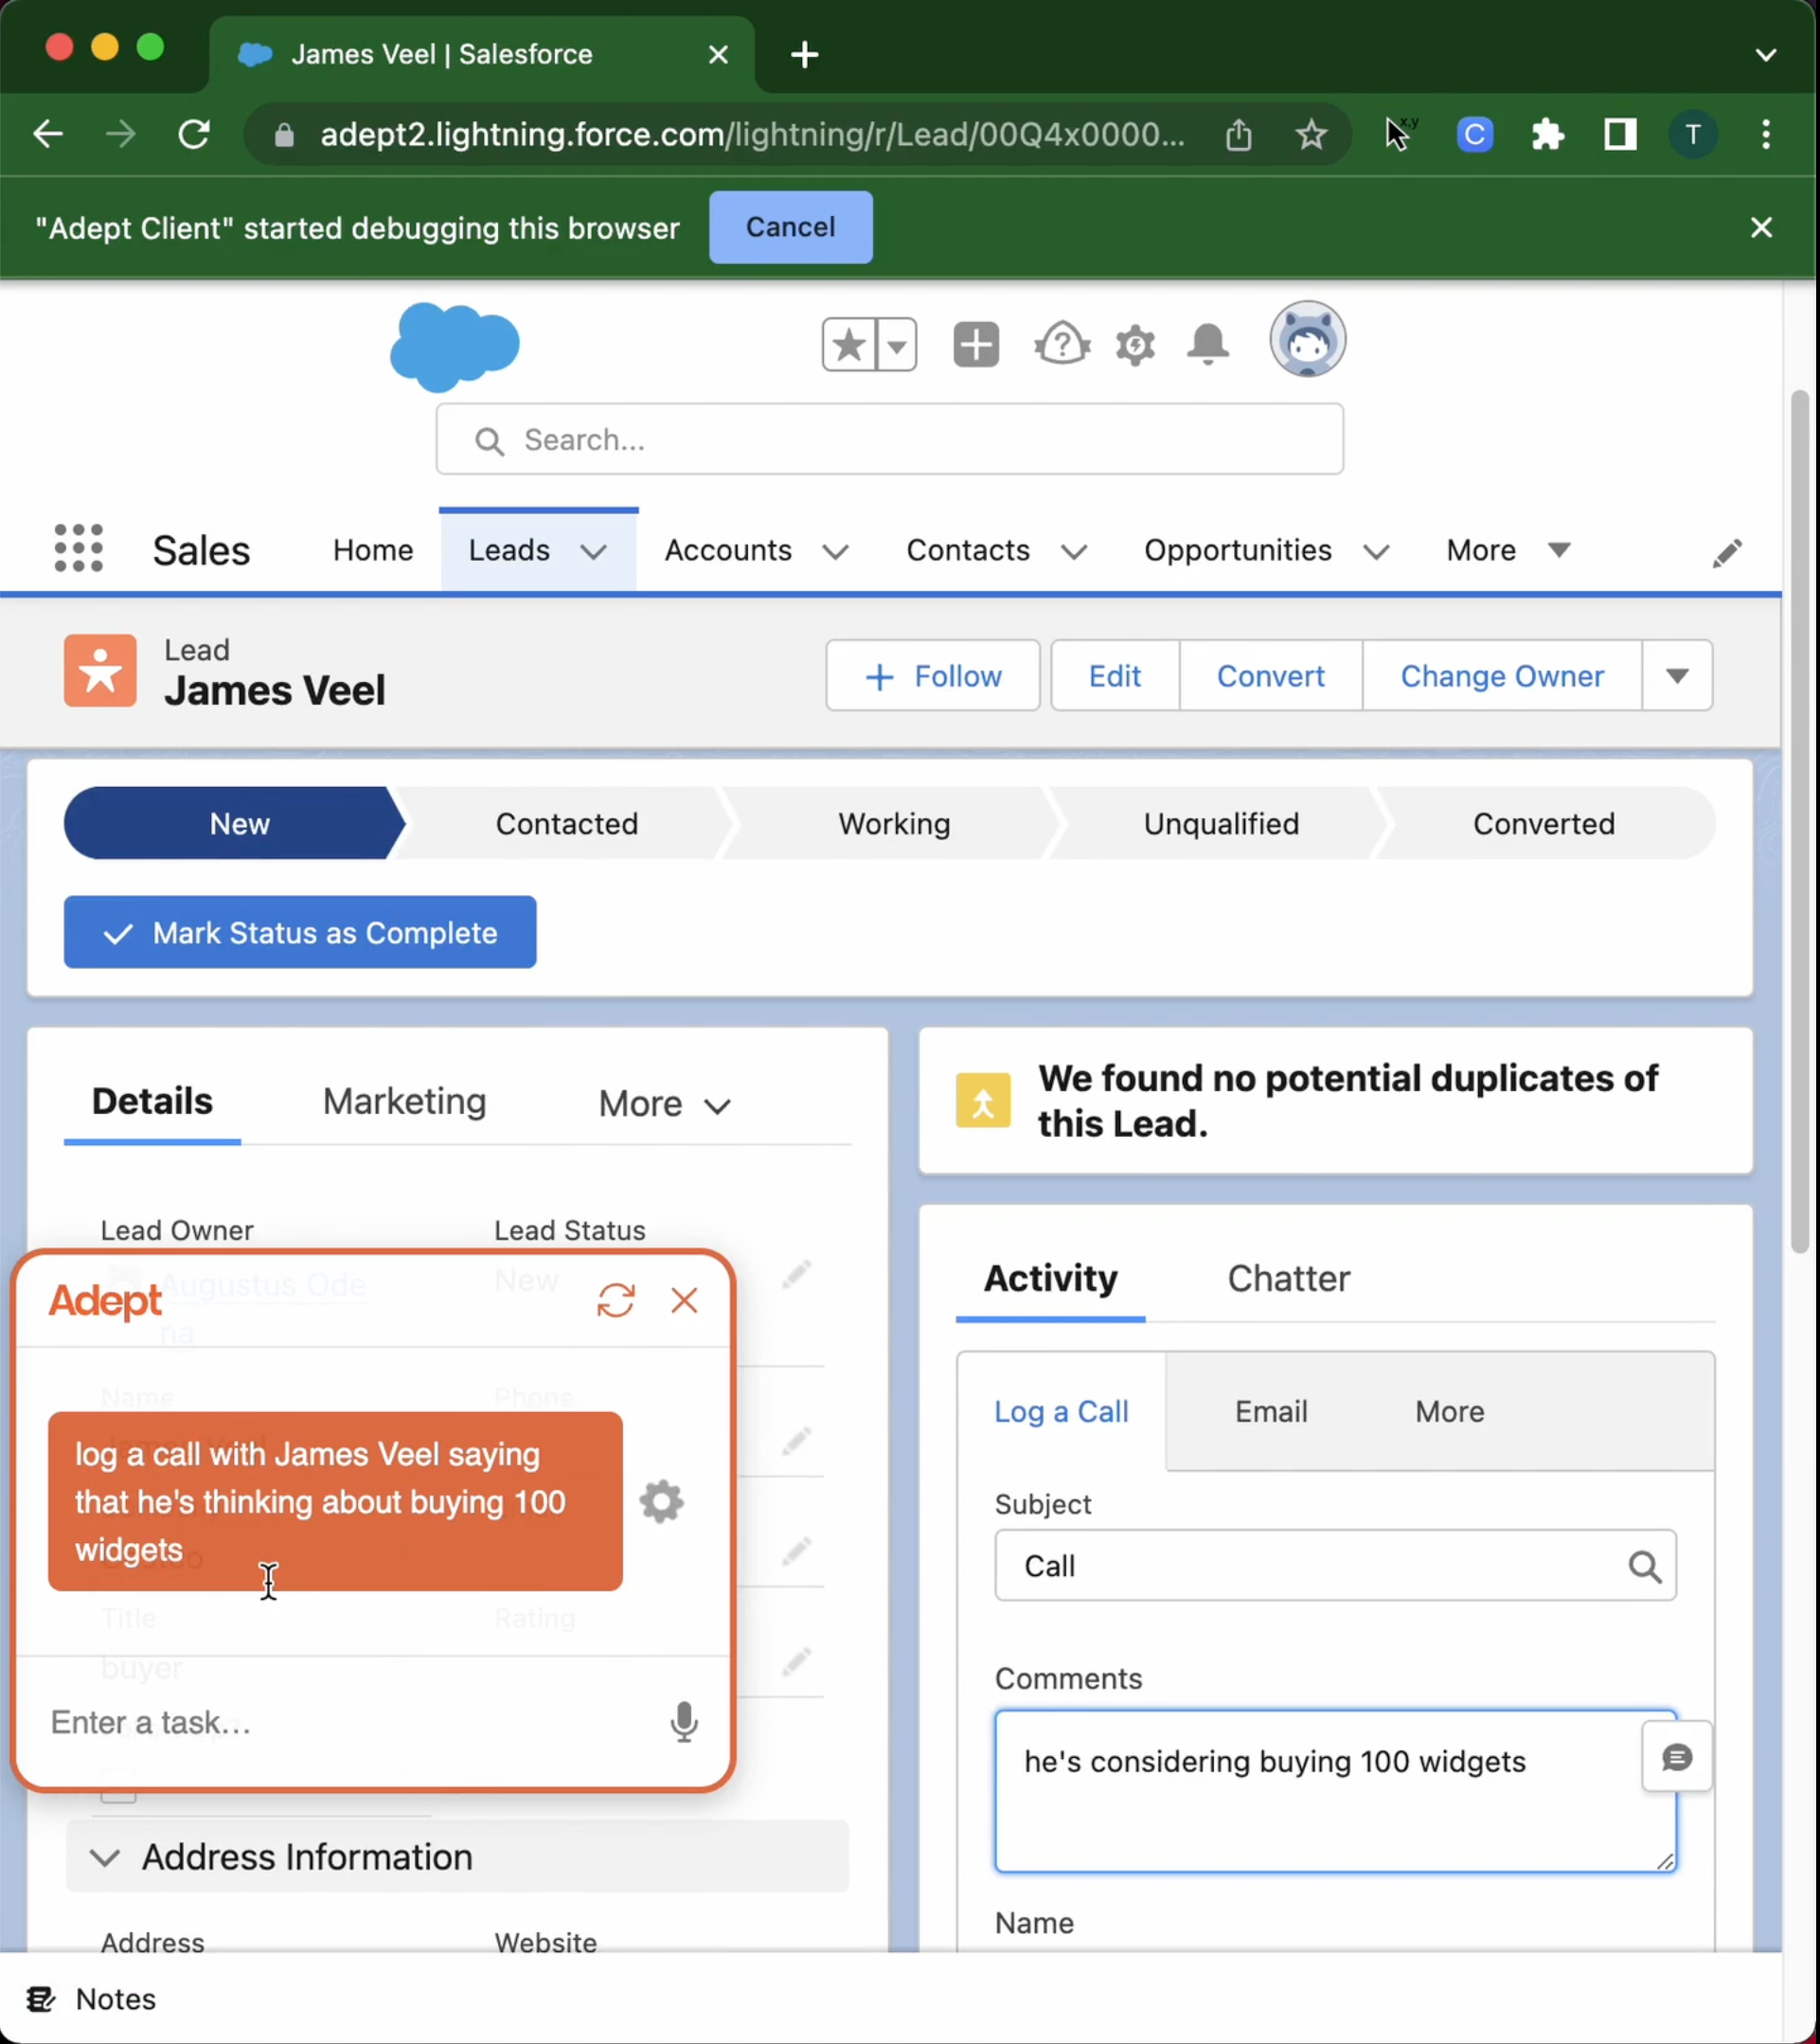This screenshot has width=1820, height=2044.
Task: Open the Leads tab
Action: click(509, 550)
